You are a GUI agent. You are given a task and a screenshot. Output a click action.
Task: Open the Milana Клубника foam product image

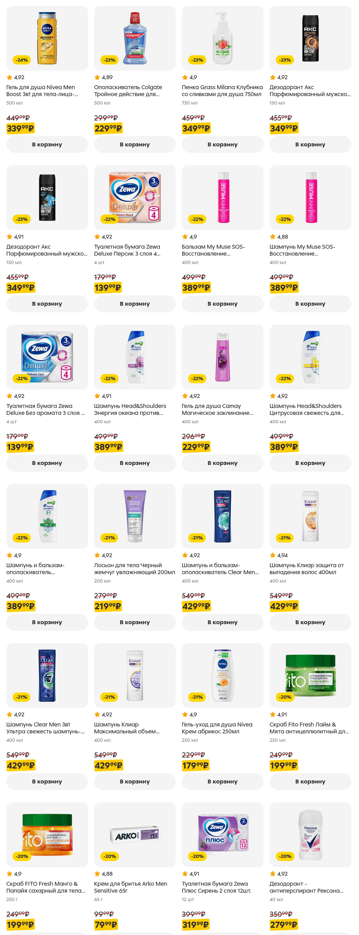coord(222,38)
